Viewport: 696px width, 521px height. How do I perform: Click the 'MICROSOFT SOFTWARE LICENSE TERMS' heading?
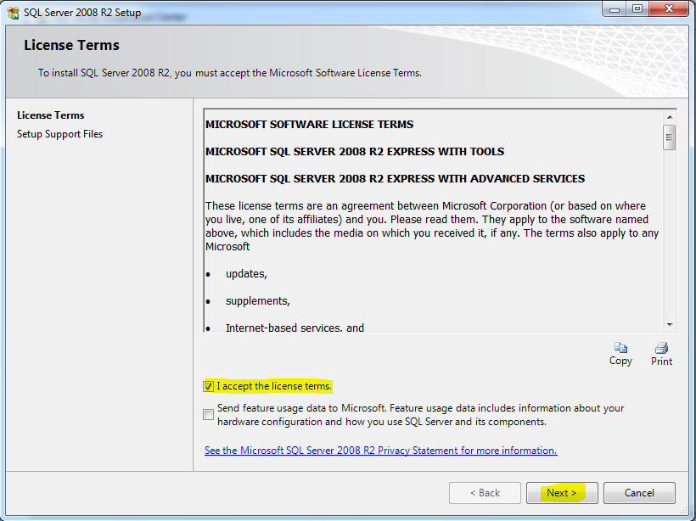point(310,124)
